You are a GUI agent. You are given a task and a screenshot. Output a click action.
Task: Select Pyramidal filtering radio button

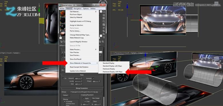click(x=65, y=101)
